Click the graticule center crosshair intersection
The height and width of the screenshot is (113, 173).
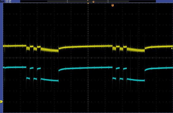click(x=88, y=58)
